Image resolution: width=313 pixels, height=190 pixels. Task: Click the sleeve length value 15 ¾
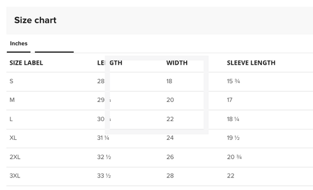click(x=233, y=81)
